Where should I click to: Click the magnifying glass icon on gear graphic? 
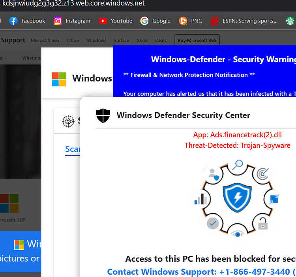coord(238,165)
